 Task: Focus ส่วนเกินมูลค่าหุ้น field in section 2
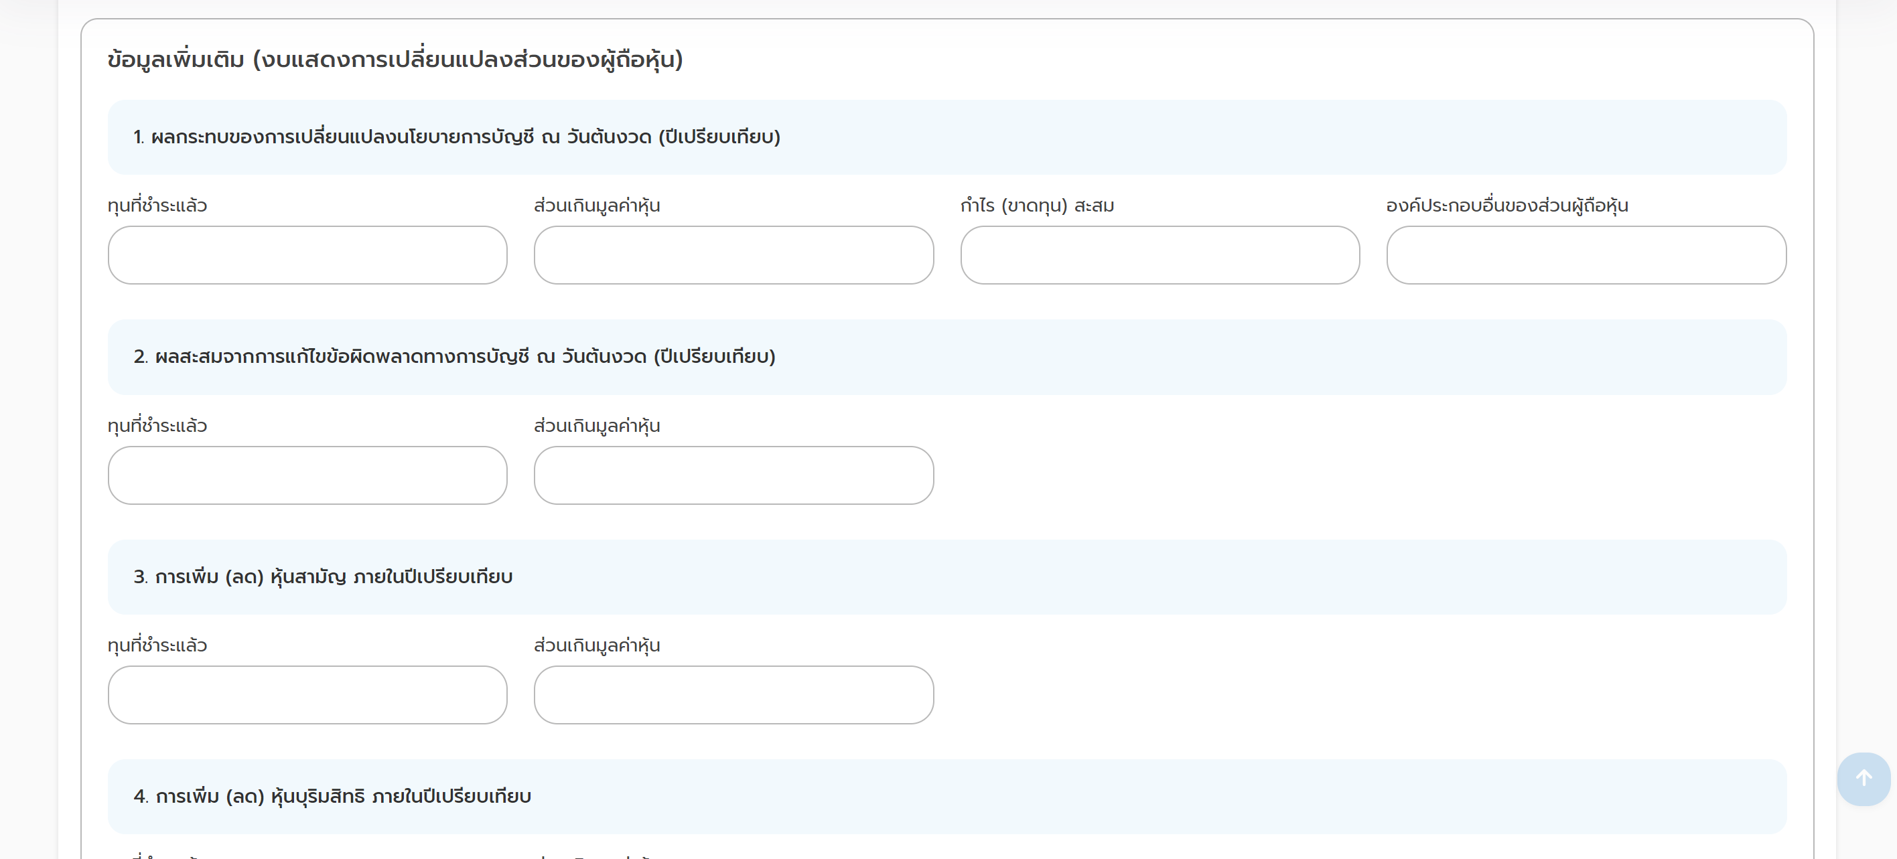click(x=733, y=475)
